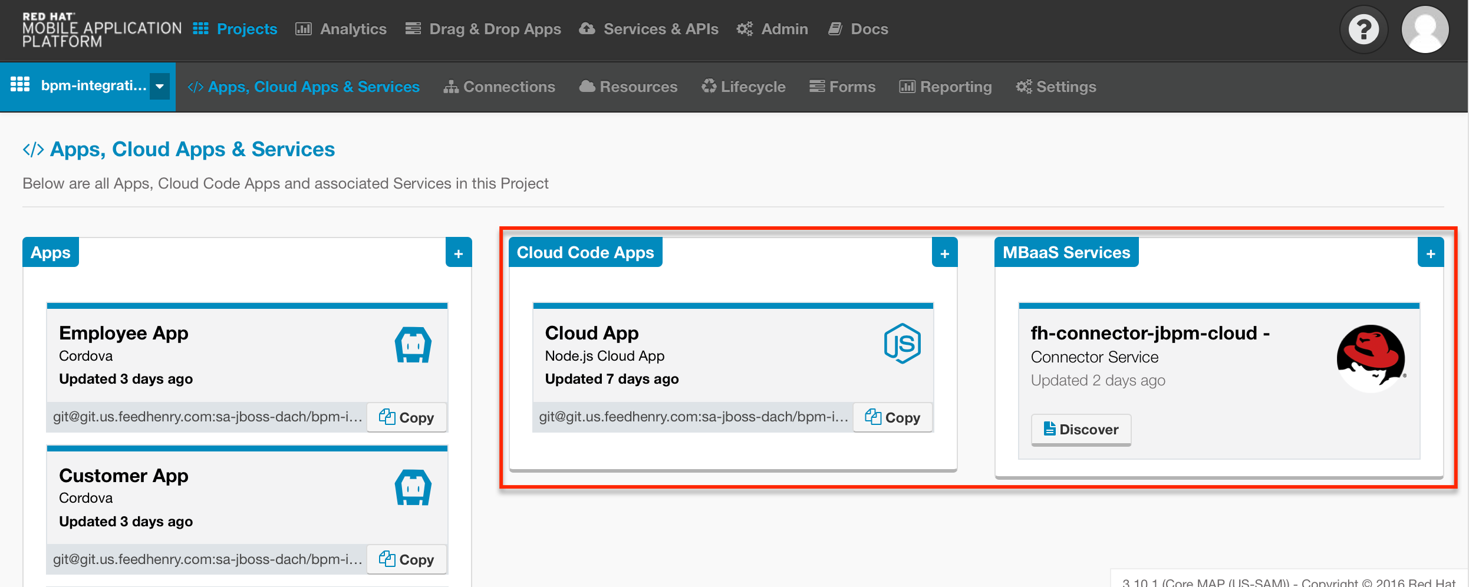Click the Apps panel header label

pyautogui.click(x=51, y=252)
